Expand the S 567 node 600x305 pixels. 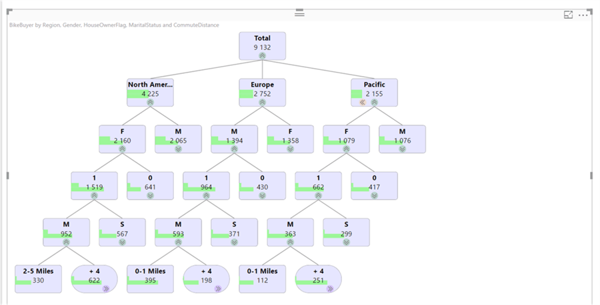123,242
